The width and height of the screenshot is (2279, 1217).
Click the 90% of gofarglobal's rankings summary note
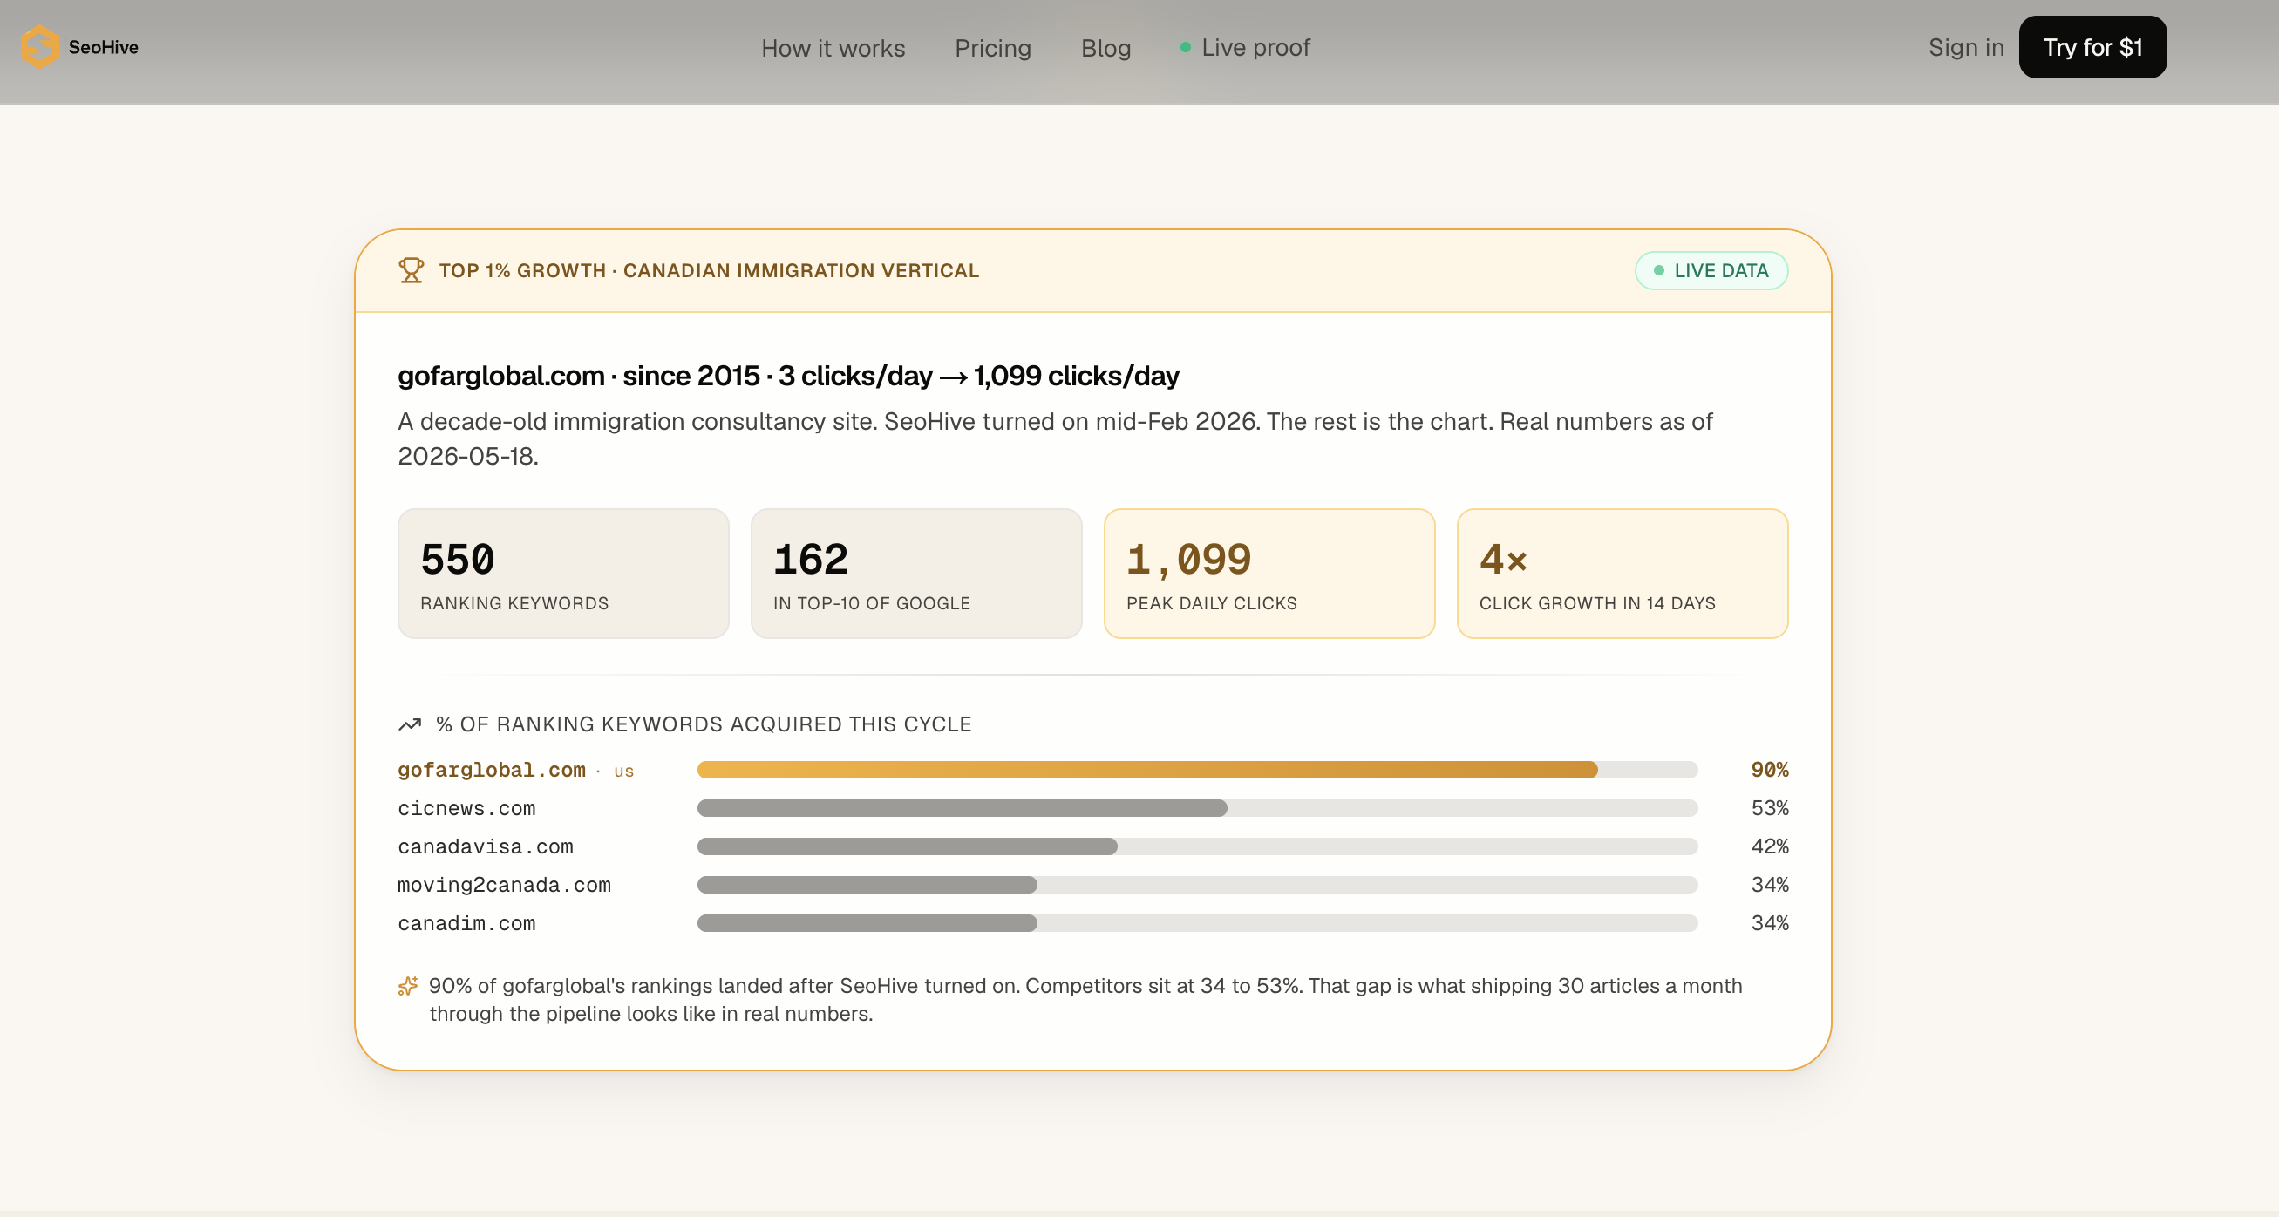tap(1085, 999)
